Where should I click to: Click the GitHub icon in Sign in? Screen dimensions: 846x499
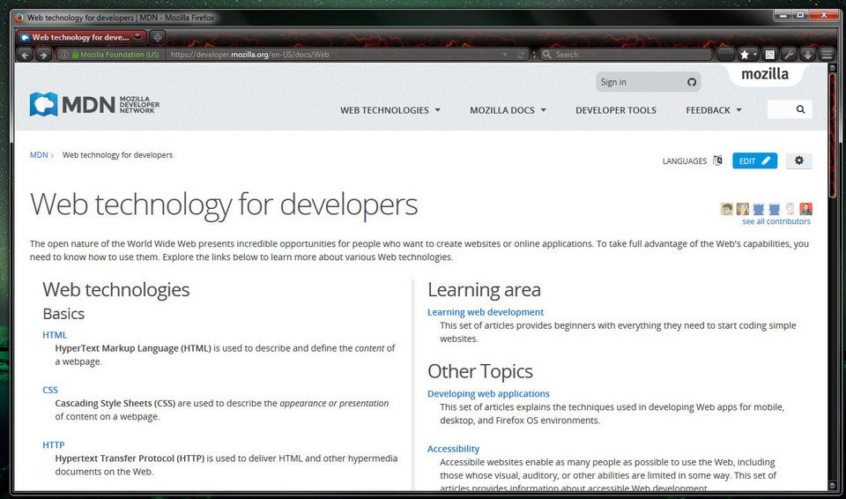pyautogui.click(x=692, y=82)
